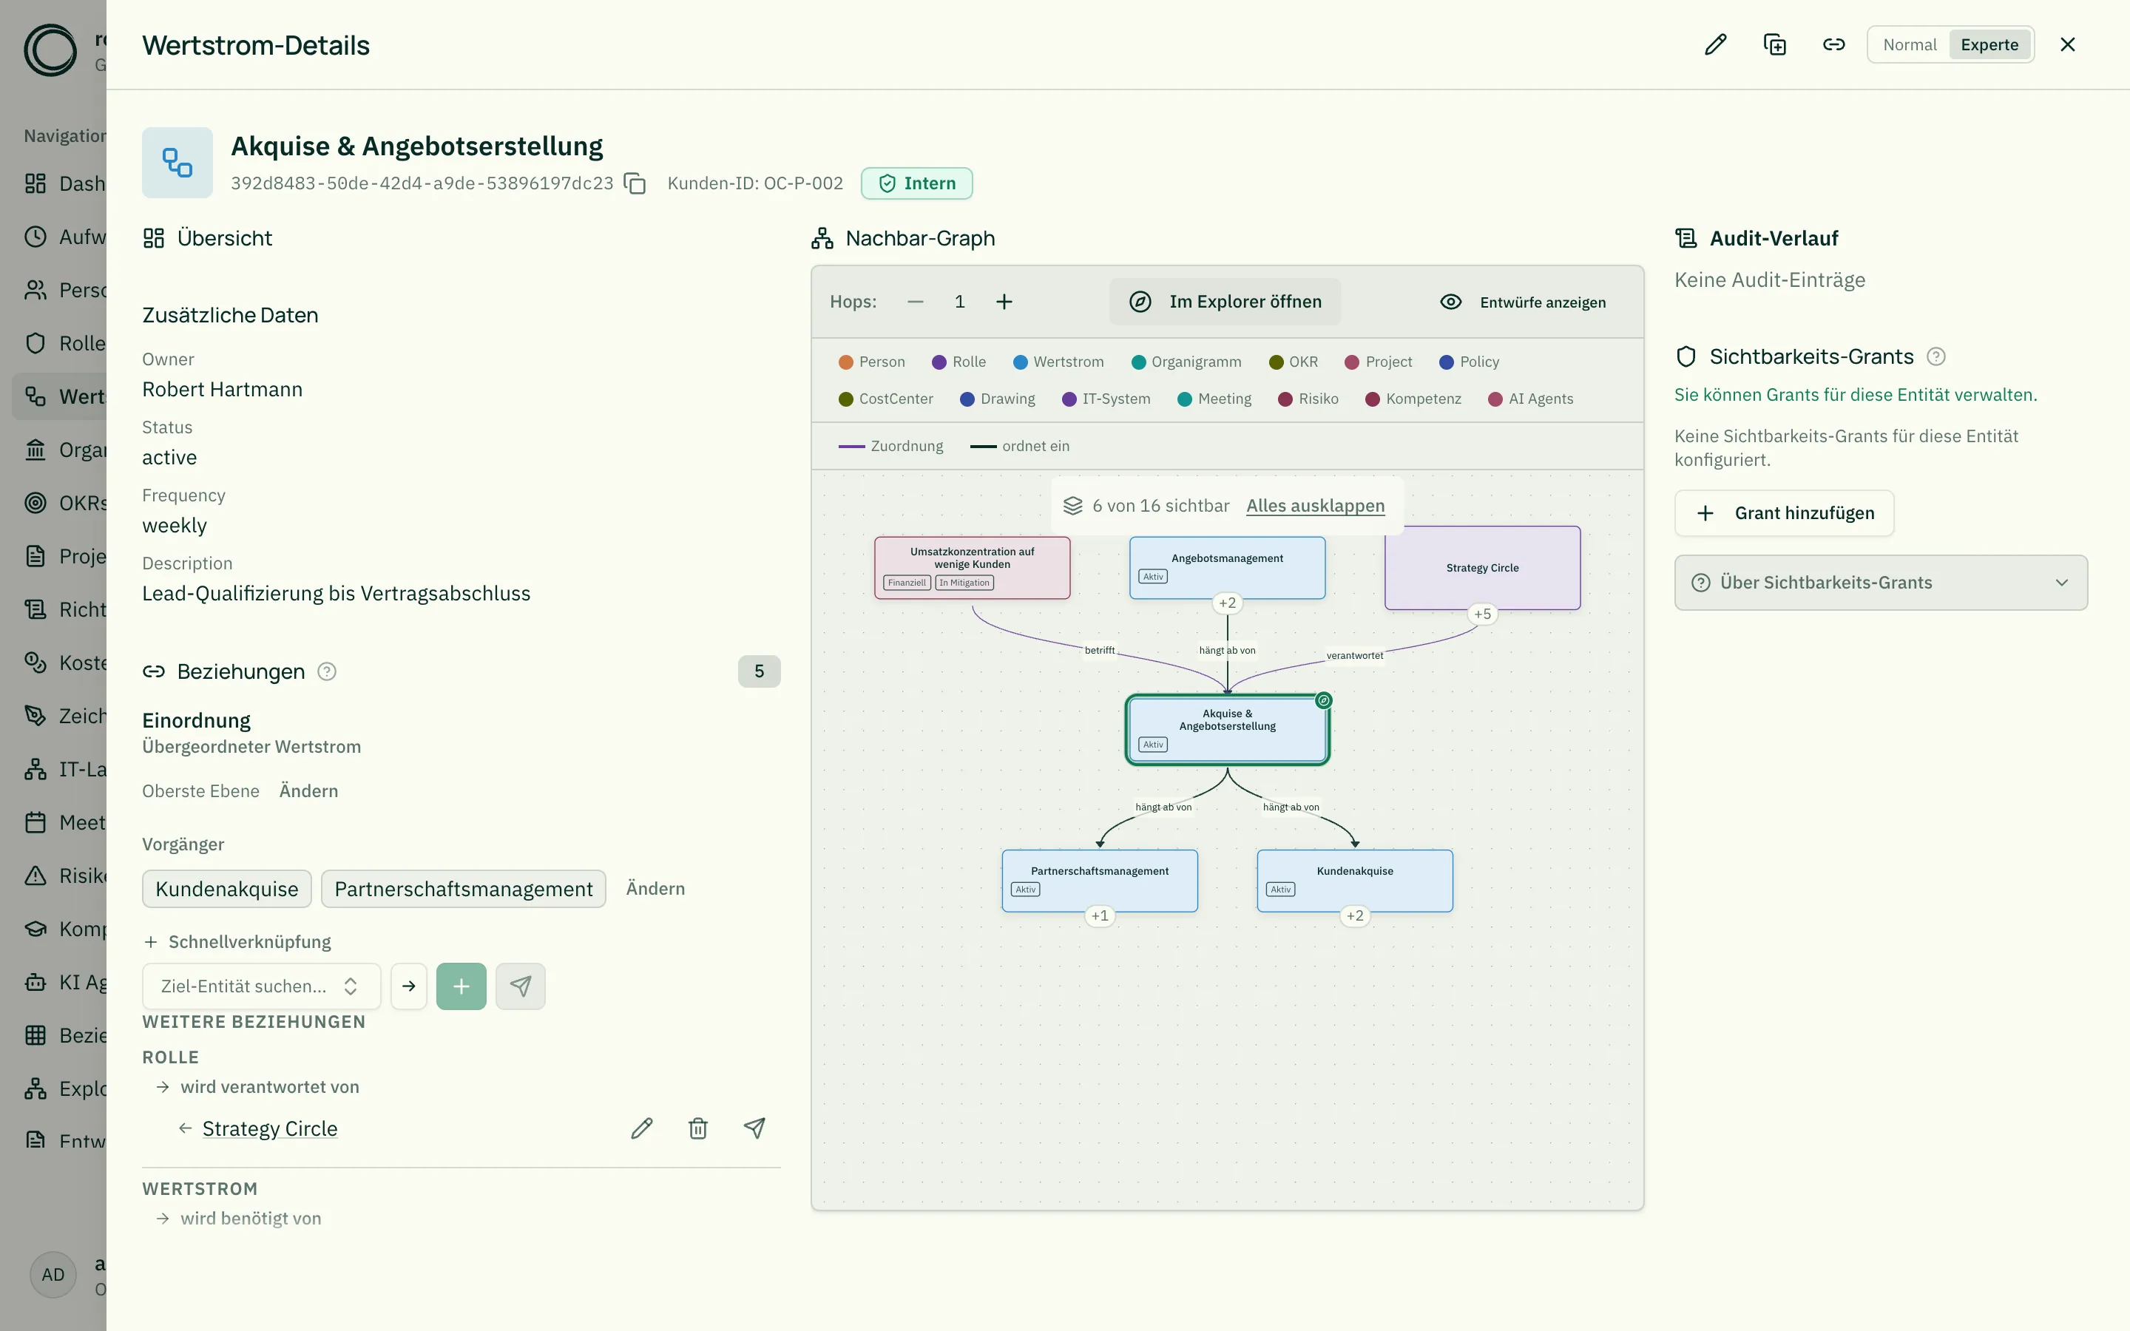Toggle the Risiko legend filter
Screen dimensions: 2130x1331
[x=1308, y=399]
